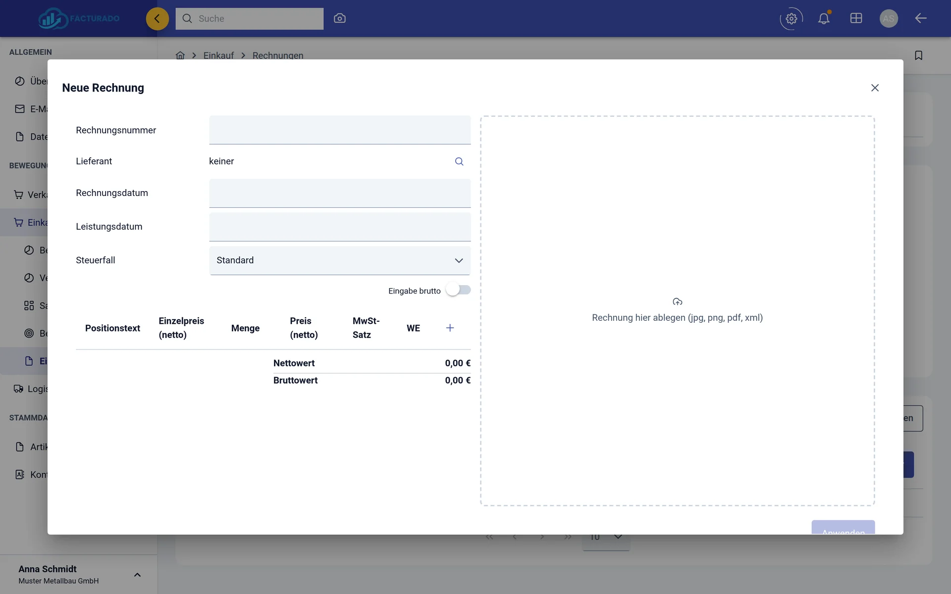Click the Anwenden button
The image size is (951, 594).
pos(843,527)
